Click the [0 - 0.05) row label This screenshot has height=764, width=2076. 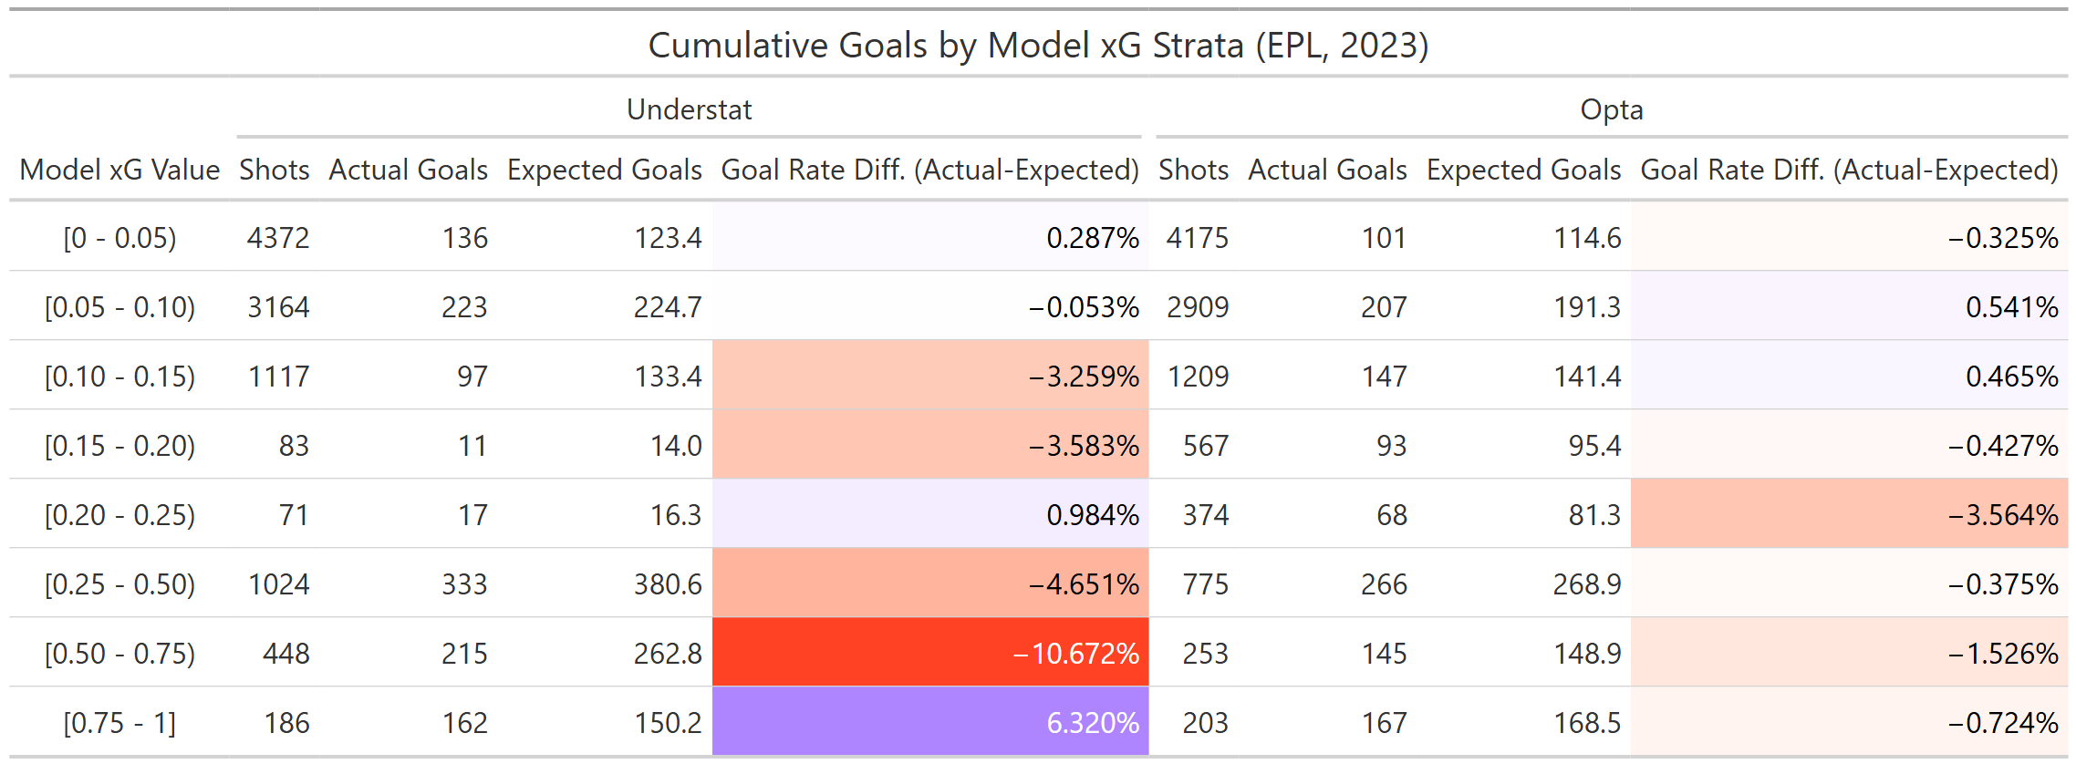119,238
